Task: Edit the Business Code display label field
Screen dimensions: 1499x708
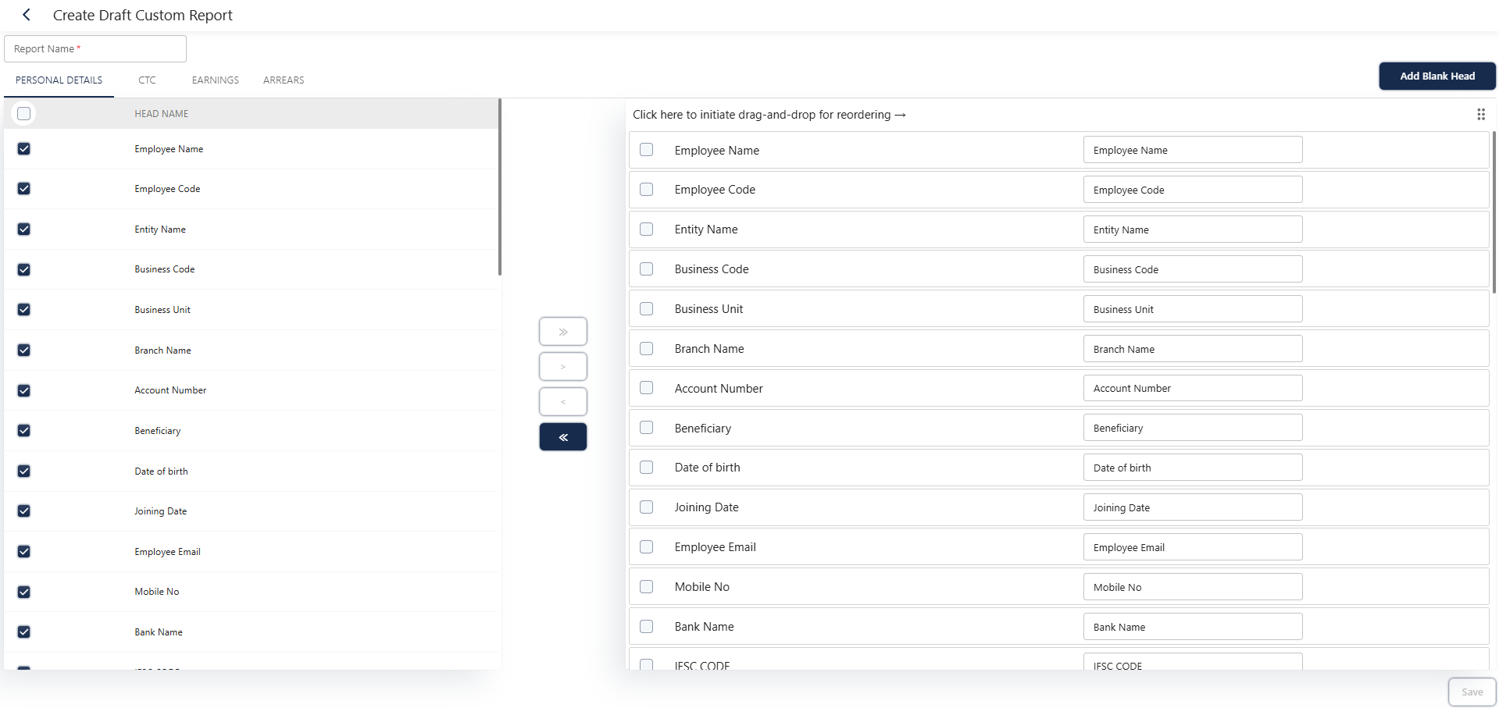Action: click(1193, 269)
